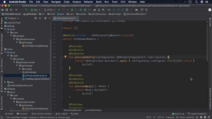Collapse the java folder under main
This screenshot has width=212, height=119.
5,52
